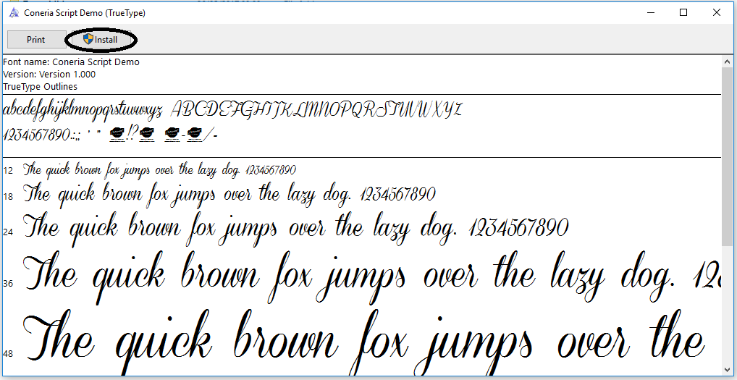Click the 24 point pangram sample
The height and width of the screenshot is (380, 737).
[x=296, y=229]
